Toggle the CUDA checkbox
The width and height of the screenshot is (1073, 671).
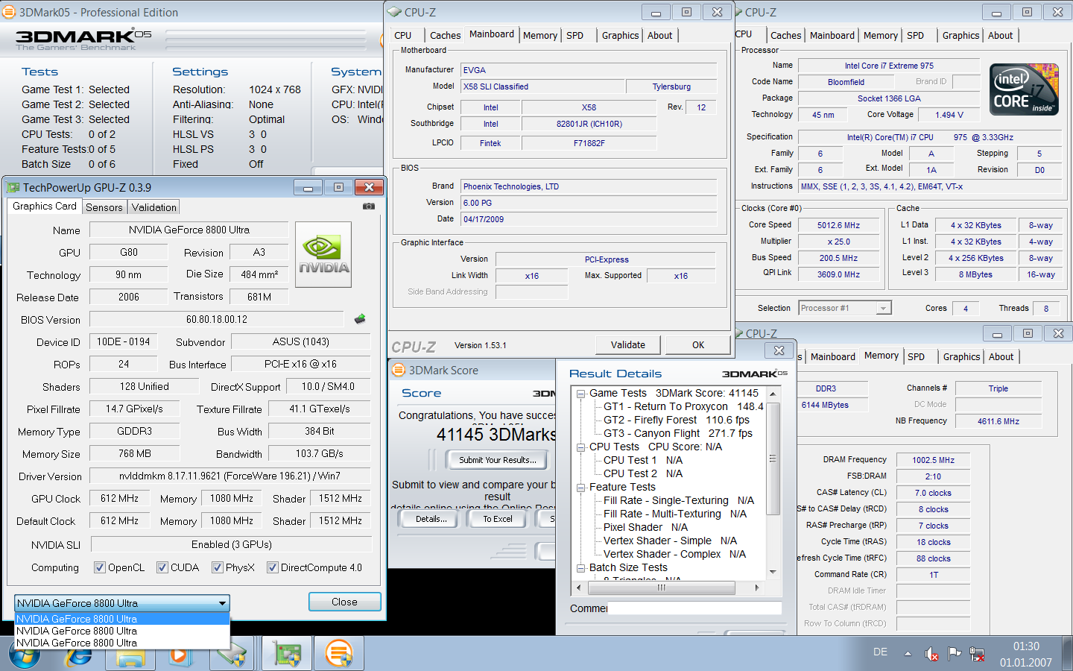pos(162,567)
